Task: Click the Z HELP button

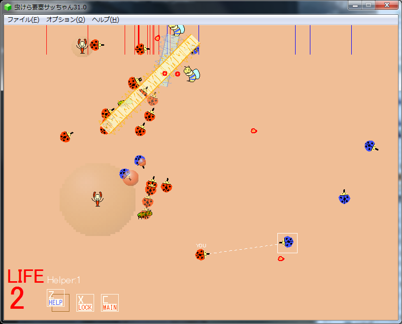Action: pyautogui.click(x=56, y=298)
